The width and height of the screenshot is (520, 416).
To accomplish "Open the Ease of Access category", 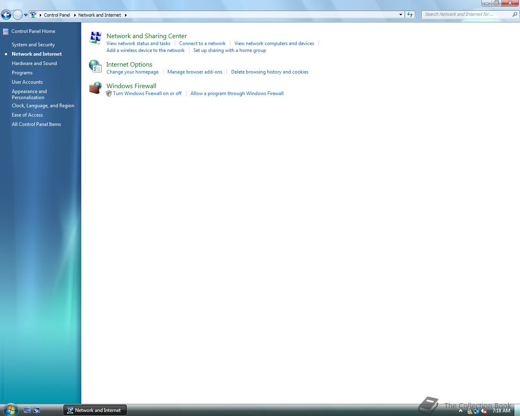I will pyautogui.click(x=27, y=115).
